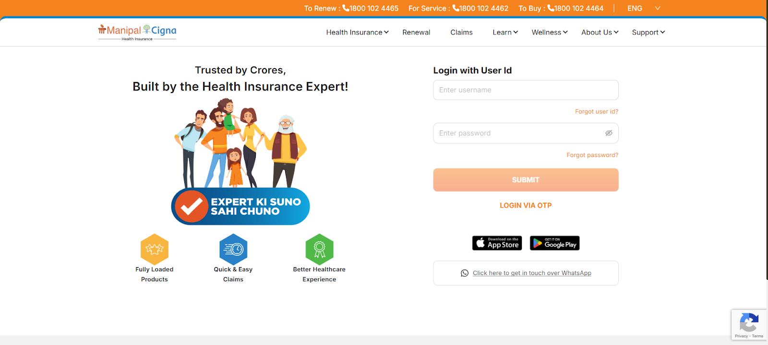Click the reCAPTCHA badge icon
This screenshot has width=768, height=345.
pyautogui.click(x=749, y=322)
